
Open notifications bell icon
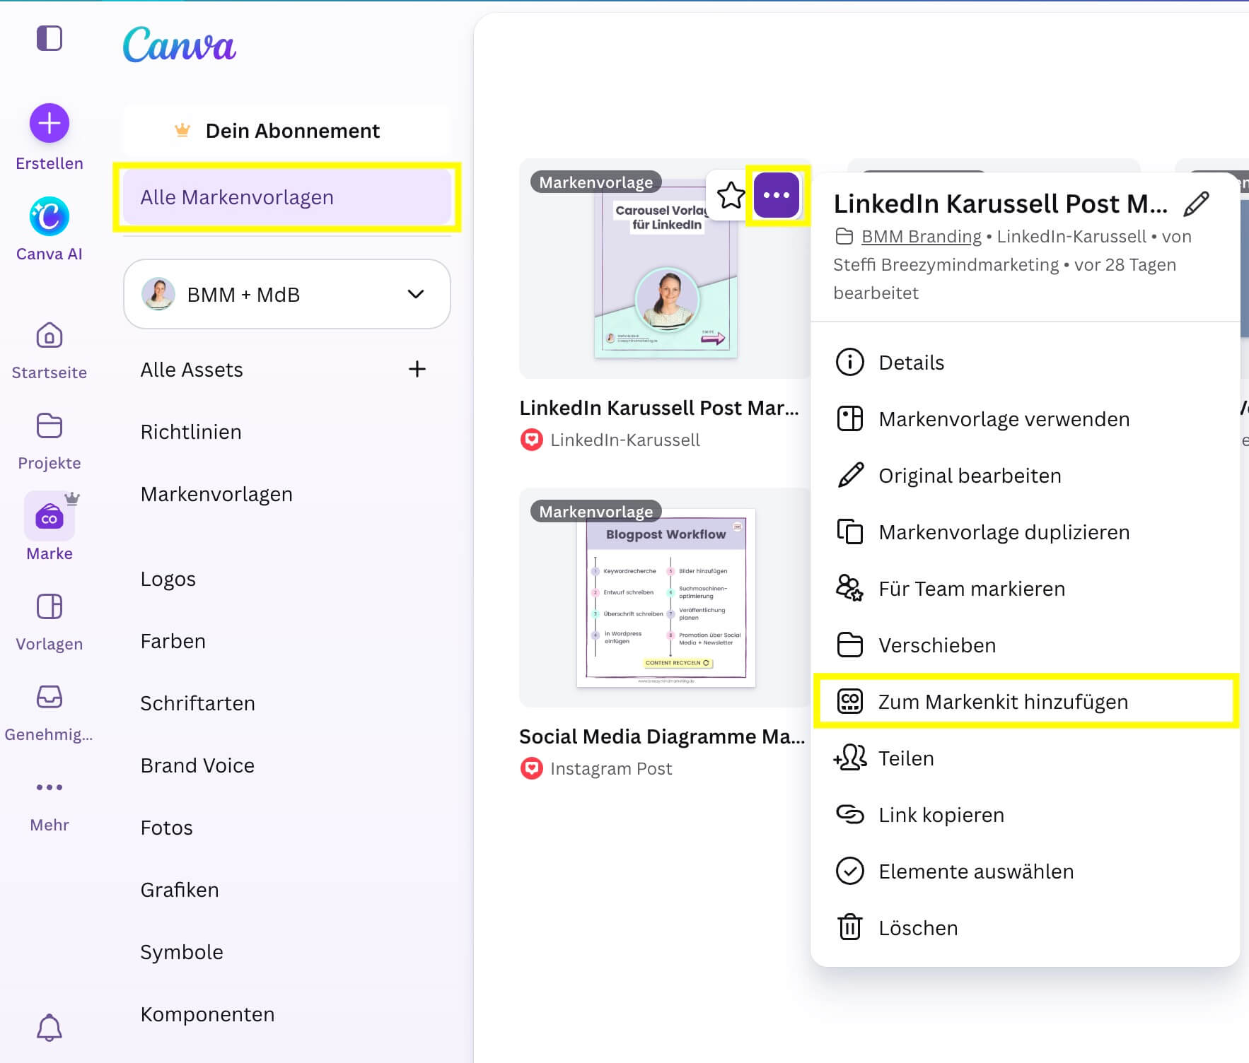click(x=49, y=1027)
